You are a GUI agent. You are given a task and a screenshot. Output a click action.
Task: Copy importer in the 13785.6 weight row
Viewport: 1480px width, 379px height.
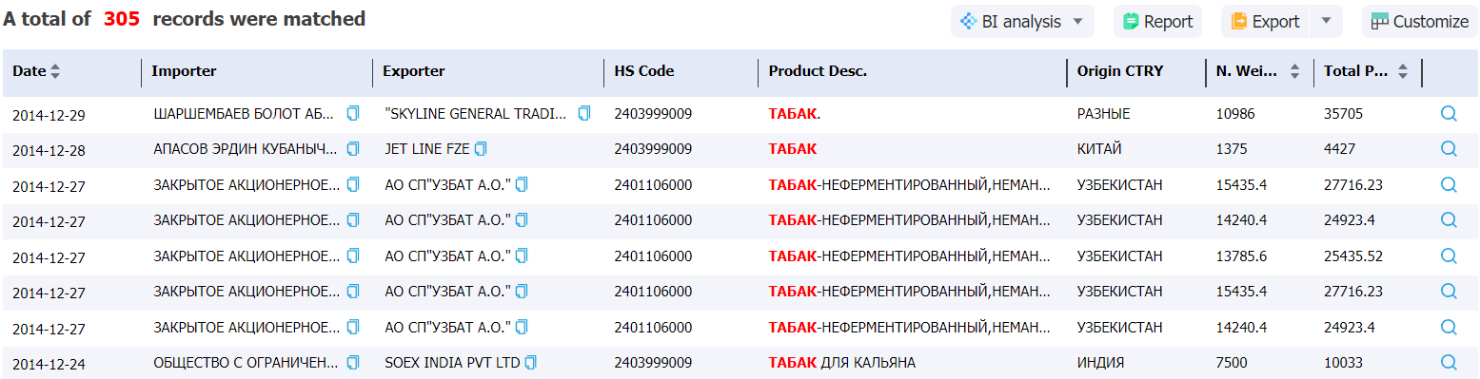353,256
